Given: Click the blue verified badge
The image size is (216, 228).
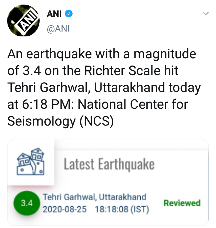Looking at the screenshot, I should [x=69, y=14].
